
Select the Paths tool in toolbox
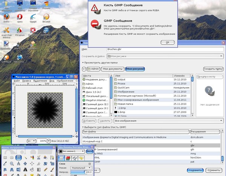click(52, 157)
